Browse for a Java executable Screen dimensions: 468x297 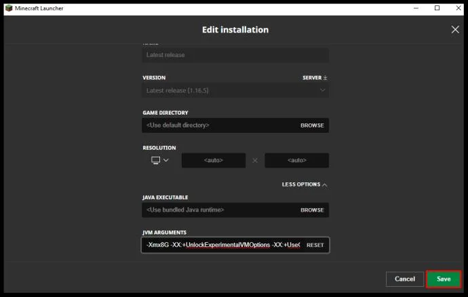point(312,210)
